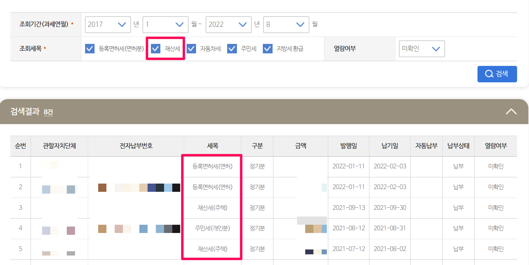This screenshot has height=265, width=529.
Task: Click the 조회세목 label
Action: [30, 48]
